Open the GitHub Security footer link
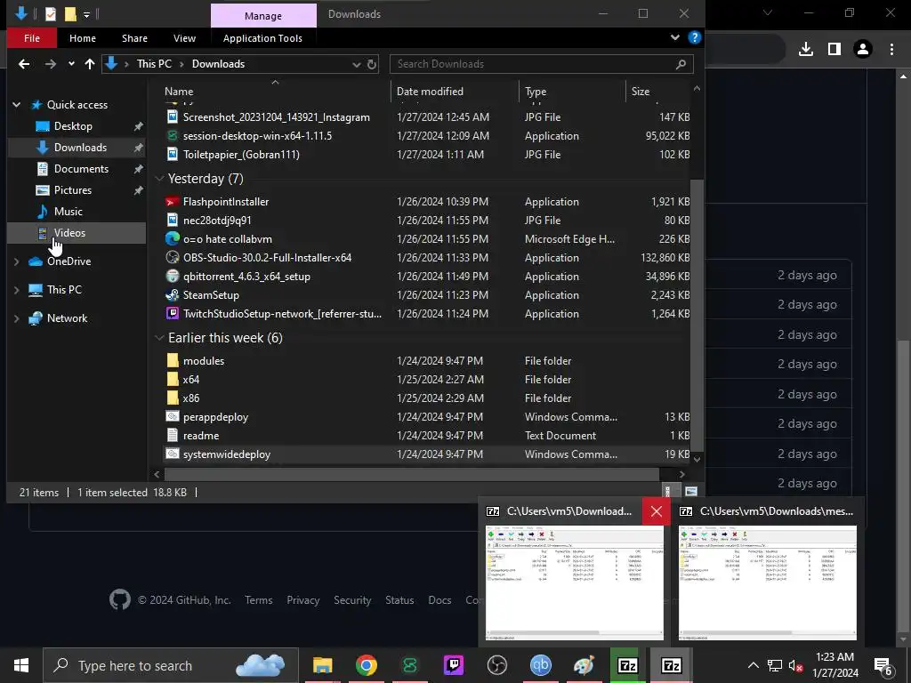 click(x=352, y=600)
